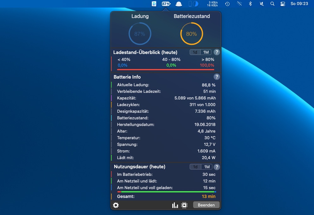314x215 pixels.
Task: Click the orange 80% Batteriezustand ring
Action: (192, 34)
